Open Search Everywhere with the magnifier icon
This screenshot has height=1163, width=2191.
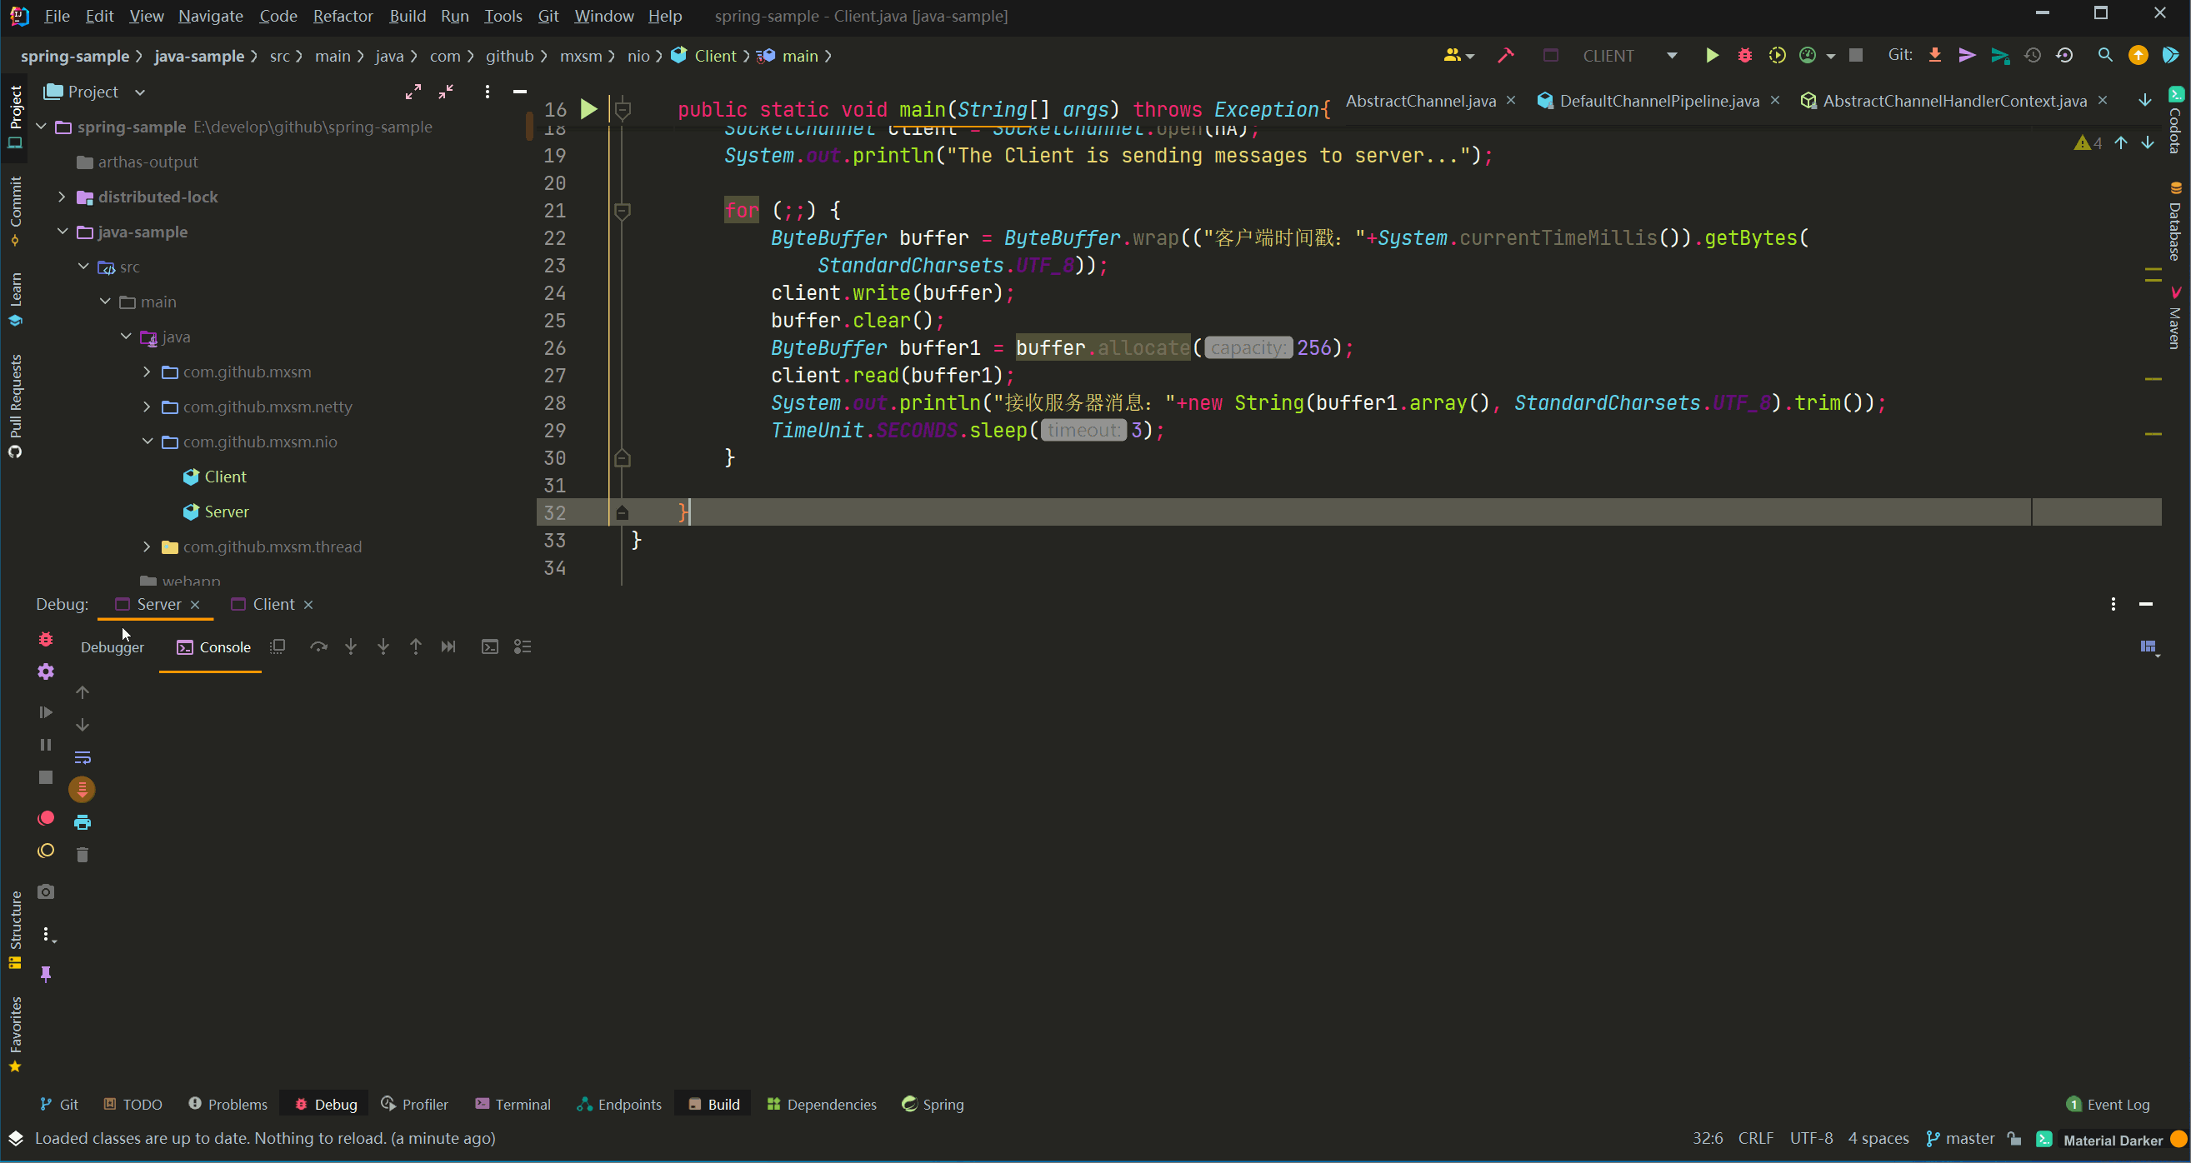tap(2104, 55)
